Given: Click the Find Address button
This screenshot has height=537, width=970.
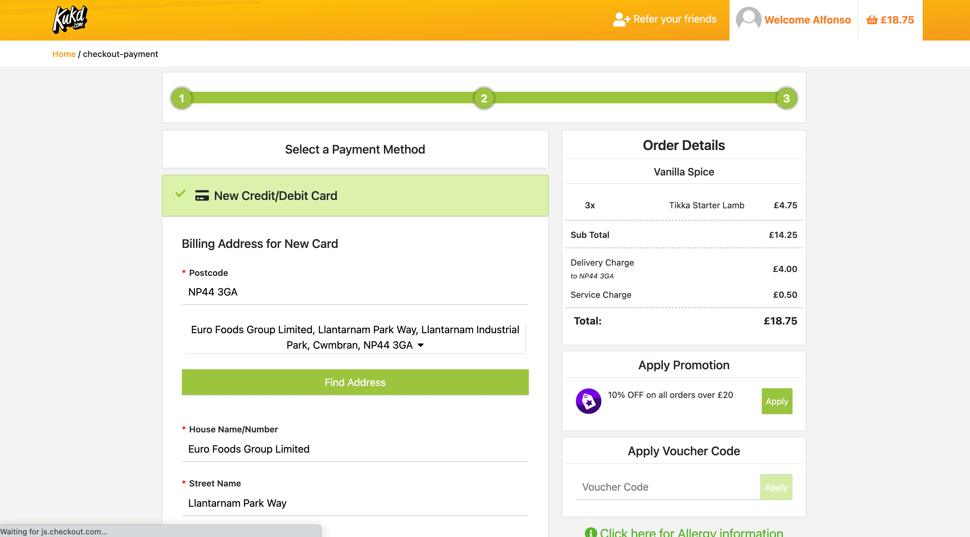Looking at the screenshot, I should click(x=355, y=382).
